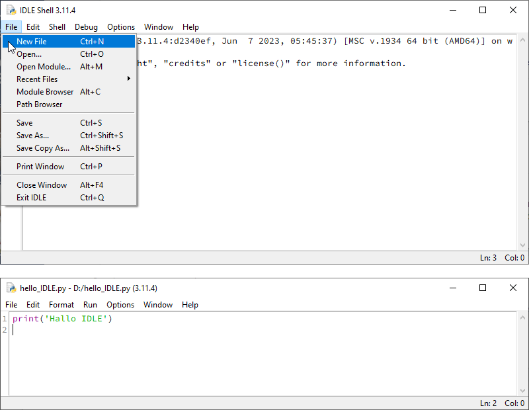Screen dimensions: 529x410
Task: Click Save in the File menu
Action: click(69, 123)
